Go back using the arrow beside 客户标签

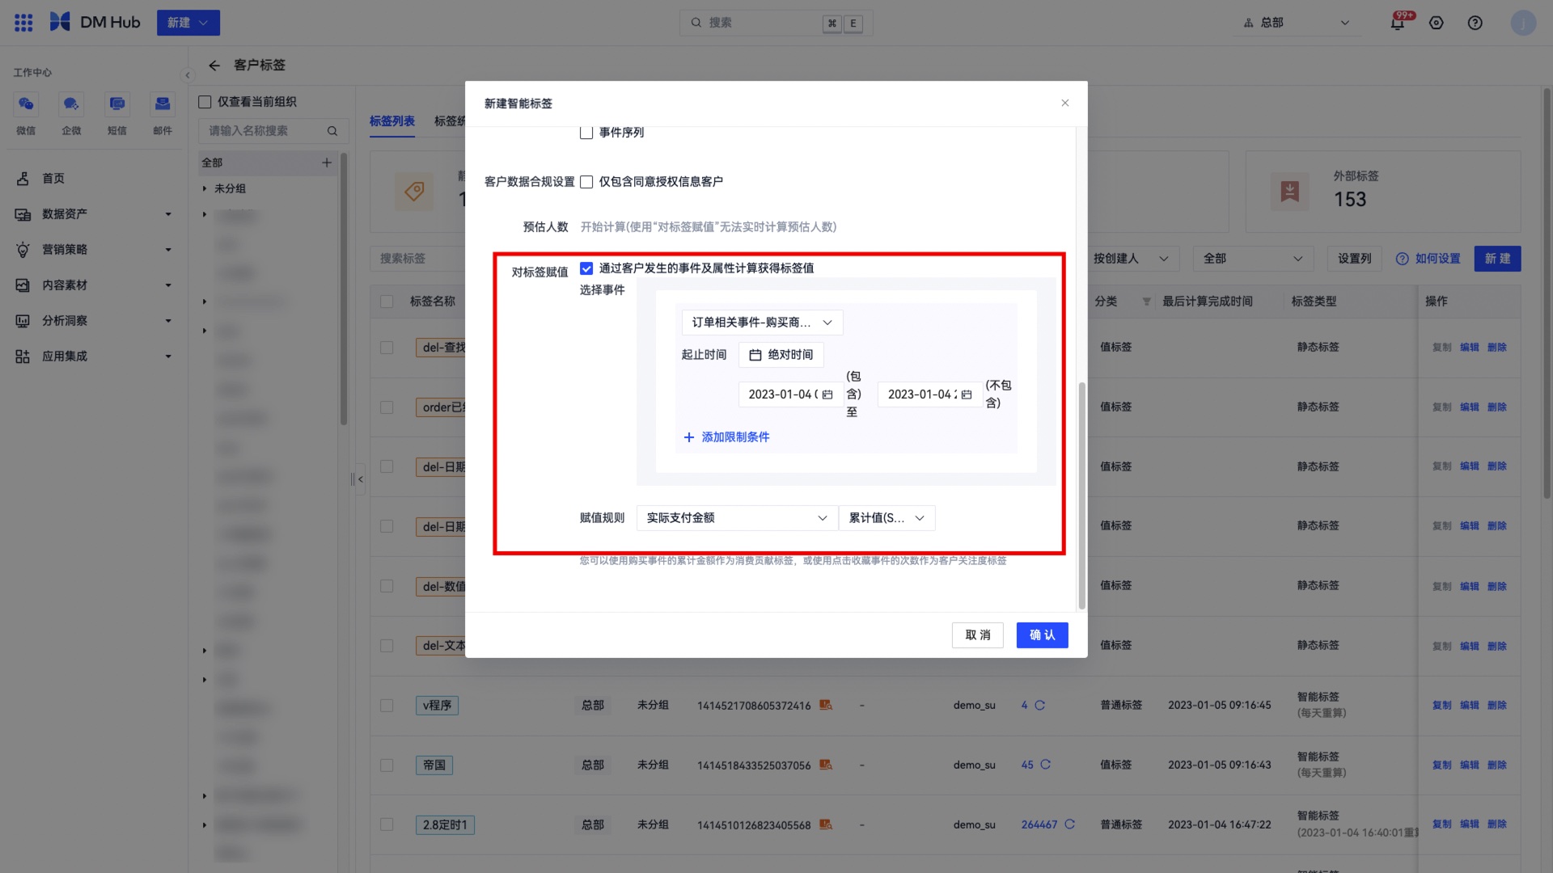[x=214, y=65]
